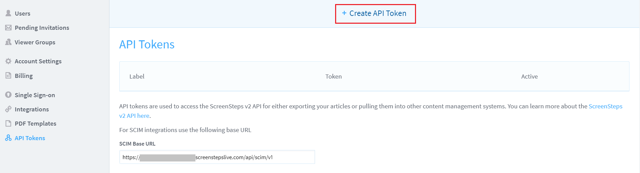Image resolution: width=640 pixels, height=173 pixels.
Task: Click the API Tokens sidebar icon
Action: point(8,138)
